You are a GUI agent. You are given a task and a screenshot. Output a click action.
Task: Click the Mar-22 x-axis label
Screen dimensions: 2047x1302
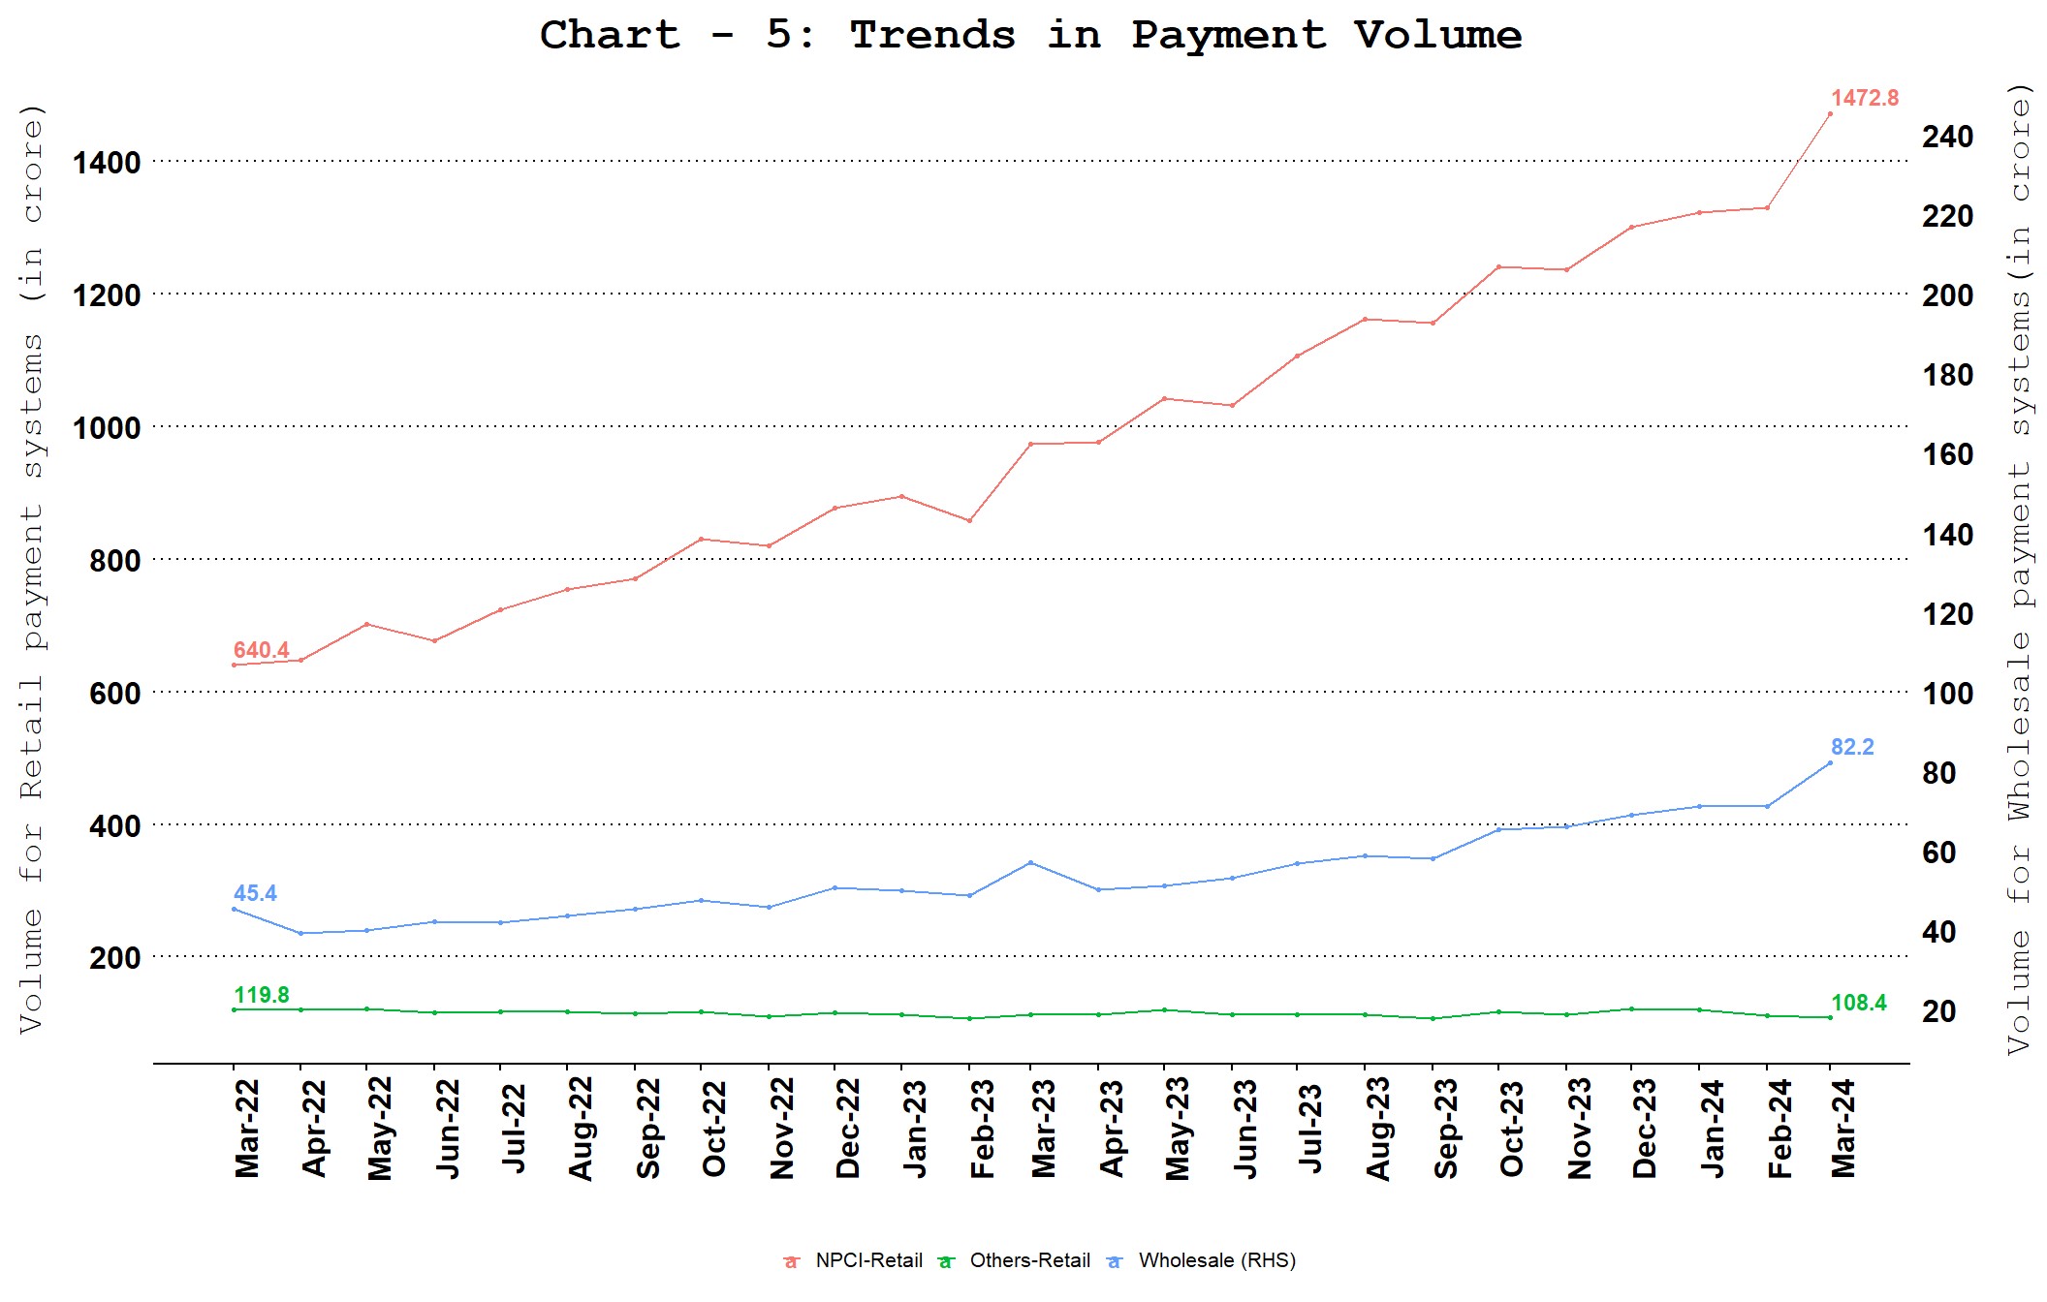pos(247,1129)
